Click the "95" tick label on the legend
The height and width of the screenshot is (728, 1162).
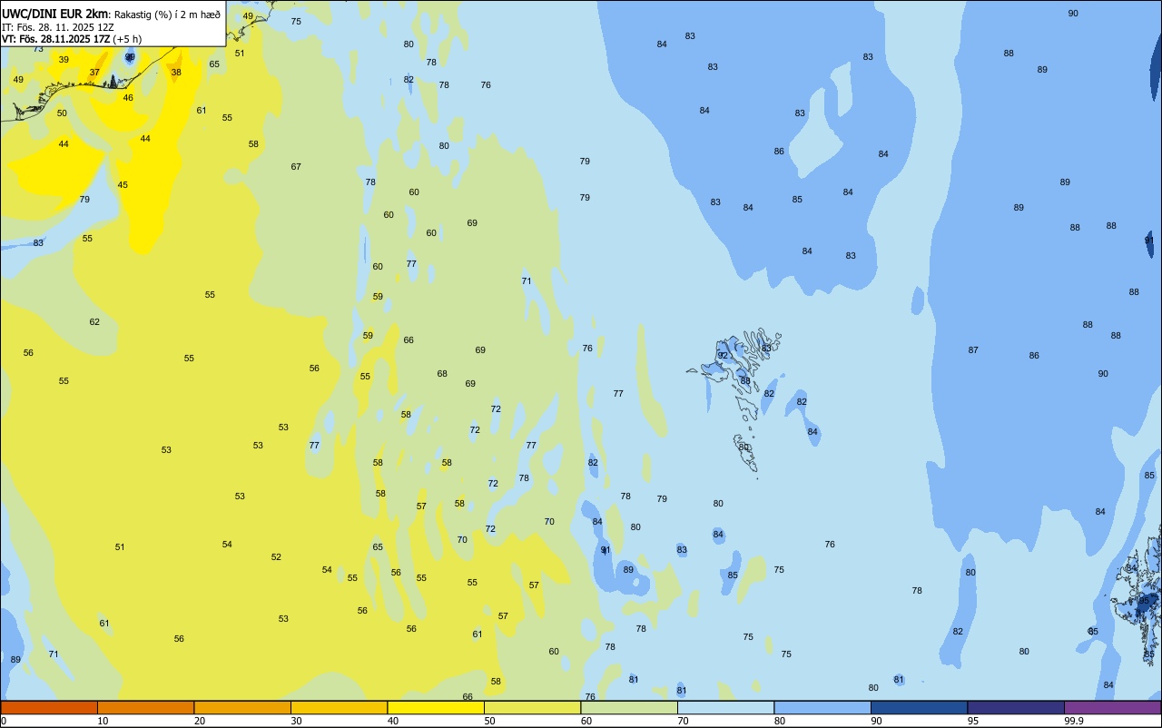click(973, 721)
